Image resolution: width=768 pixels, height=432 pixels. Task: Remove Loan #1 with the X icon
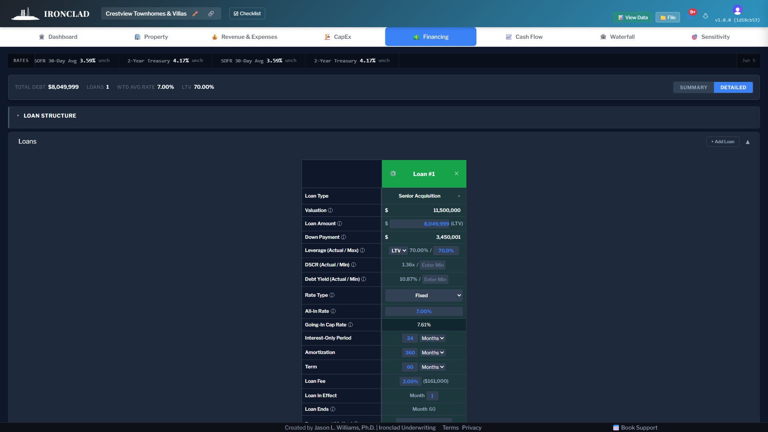[456, 174]
